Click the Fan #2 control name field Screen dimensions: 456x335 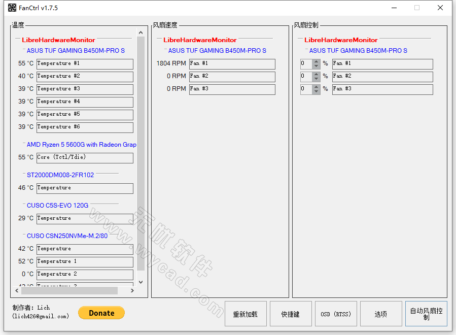(382, 77)
